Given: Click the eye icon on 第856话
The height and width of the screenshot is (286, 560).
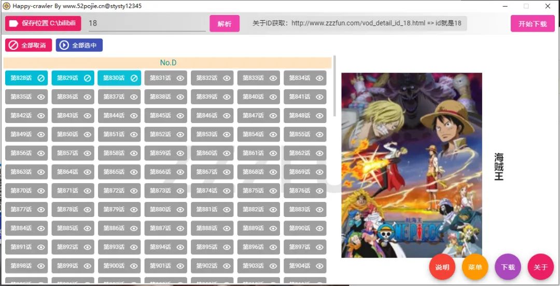Looking at the screenshot, I should point(41,153).
